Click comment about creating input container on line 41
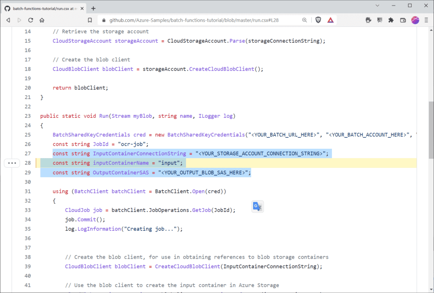This screenshot has width=434, height=293. pyautogui.click(x=172, y=285)
